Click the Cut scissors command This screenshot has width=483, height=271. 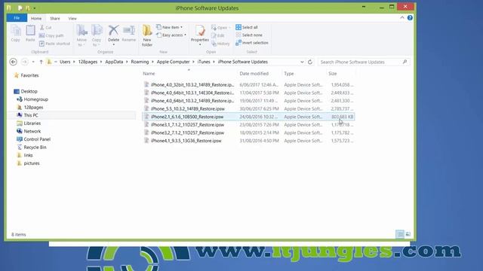[x=45, y=28]
